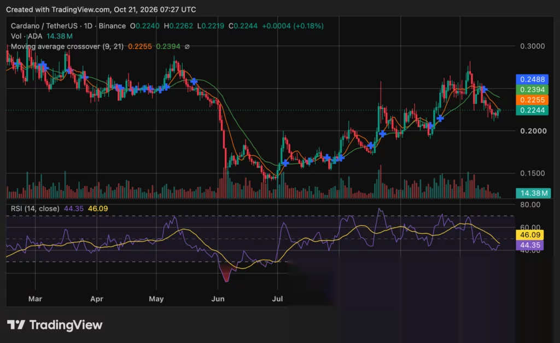Image resolution: width=560 pixels, height=343 pixels.
Task: Click green 0.2394 value in MA legend
Action: [168, 46]
